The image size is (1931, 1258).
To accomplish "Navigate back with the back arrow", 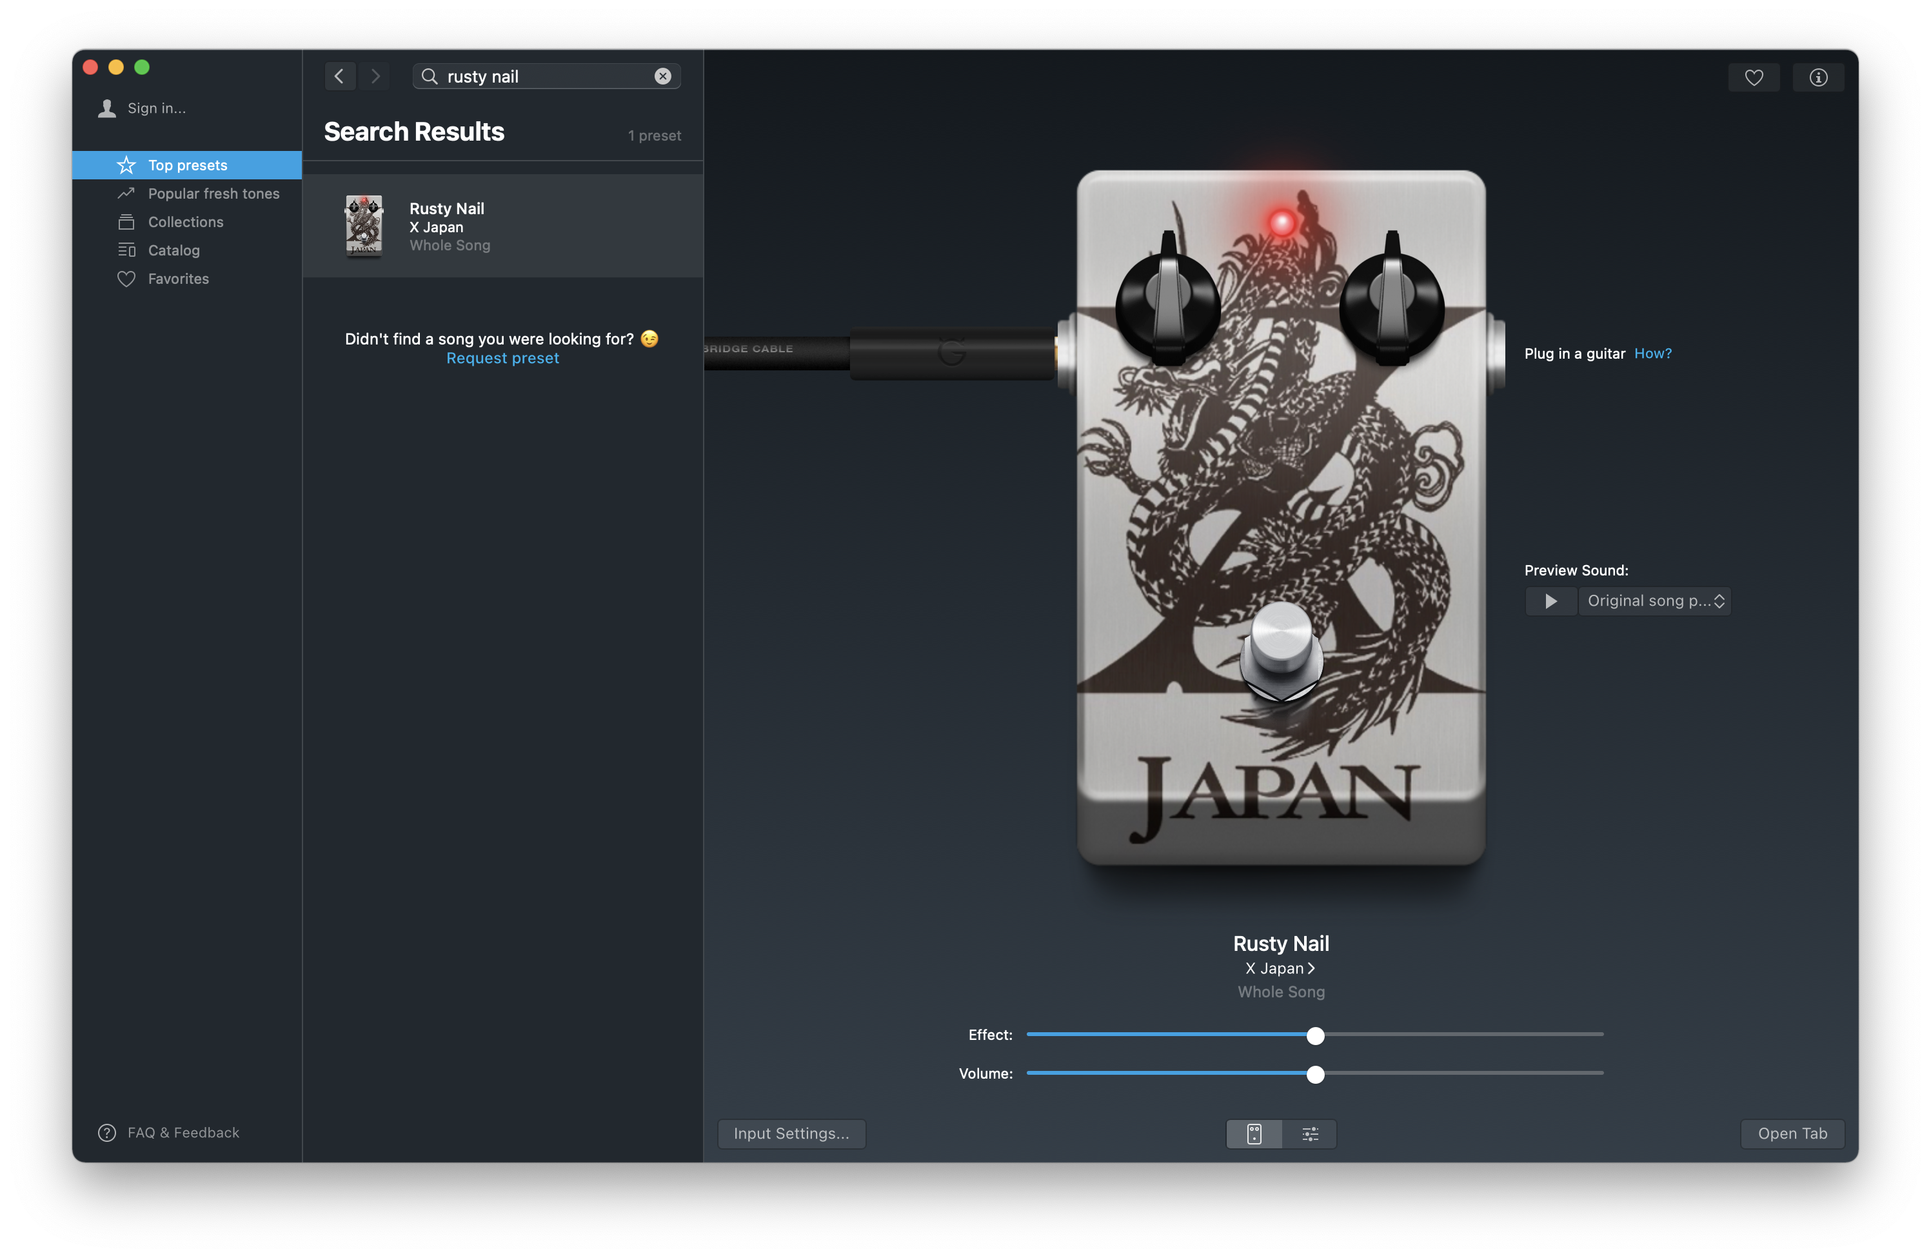I will click(339, 75).
